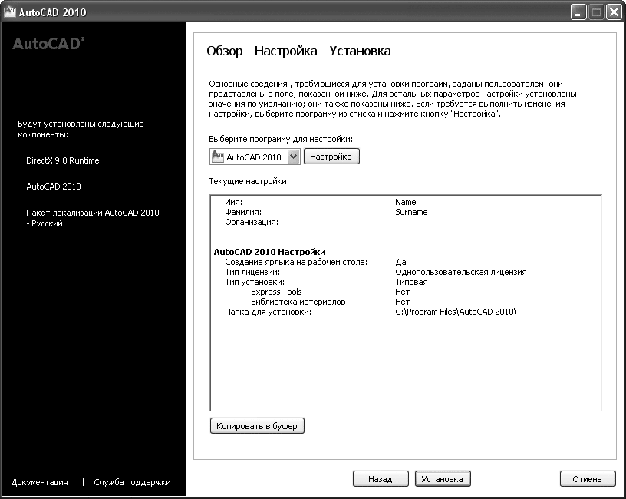626x499 pixels.
Task: Open the Служба поддержки link
Action: pyautogui.click(x=132, y=482)
